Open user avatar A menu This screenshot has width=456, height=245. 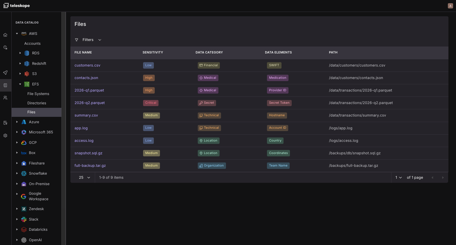pyautogui.click(x=450, y=6)
